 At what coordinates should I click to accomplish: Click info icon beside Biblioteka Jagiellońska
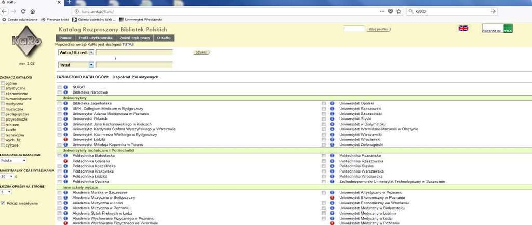(65, 103)
